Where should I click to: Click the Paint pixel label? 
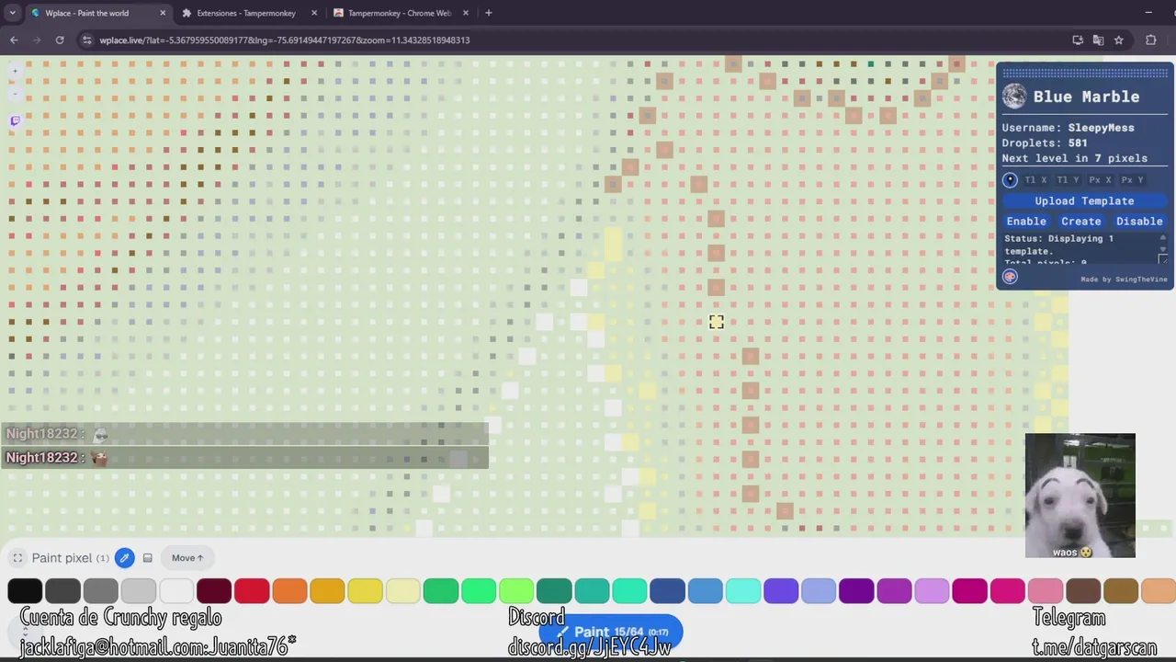(62, 558)
